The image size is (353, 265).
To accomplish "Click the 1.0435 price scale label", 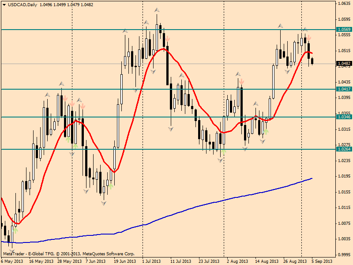I will (x=344, y=82).
